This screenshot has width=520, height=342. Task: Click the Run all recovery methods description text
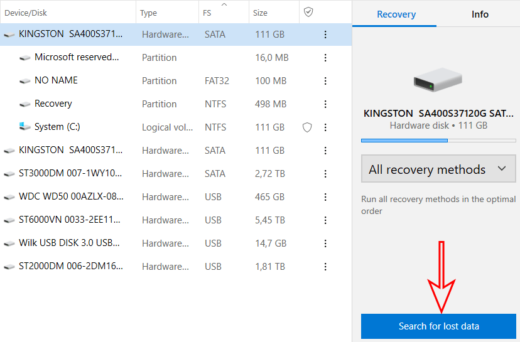coord(438,205)
